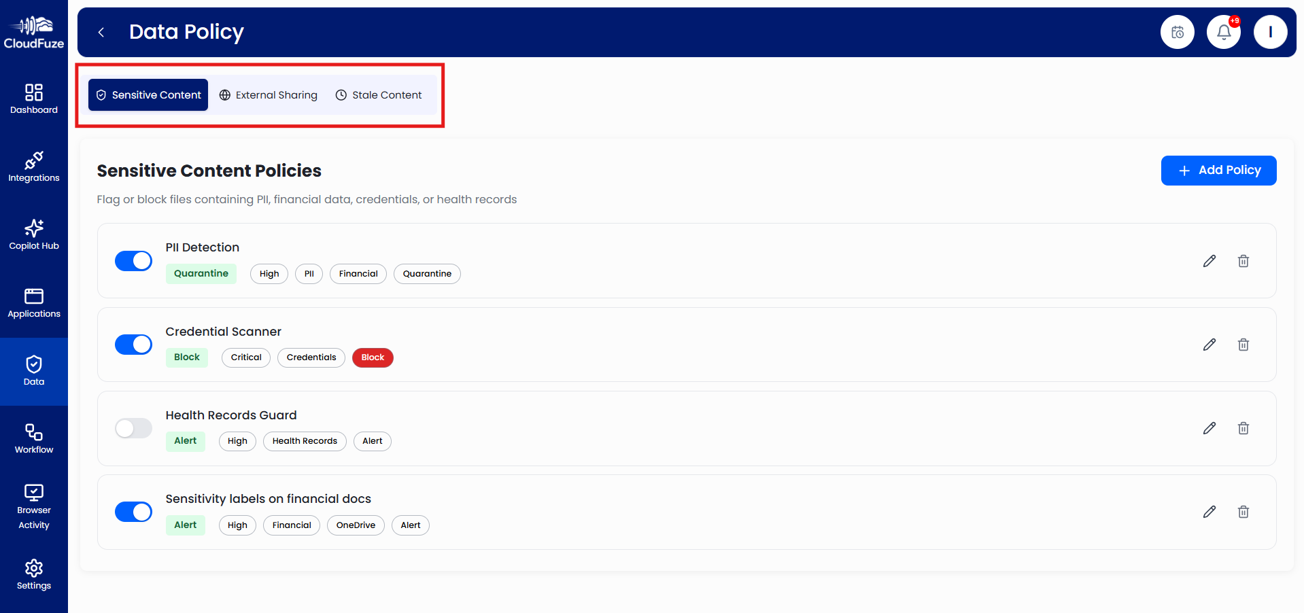Open the notifications bell
The height and width of the screenshot is (613, 1304).
point(1222,31)
